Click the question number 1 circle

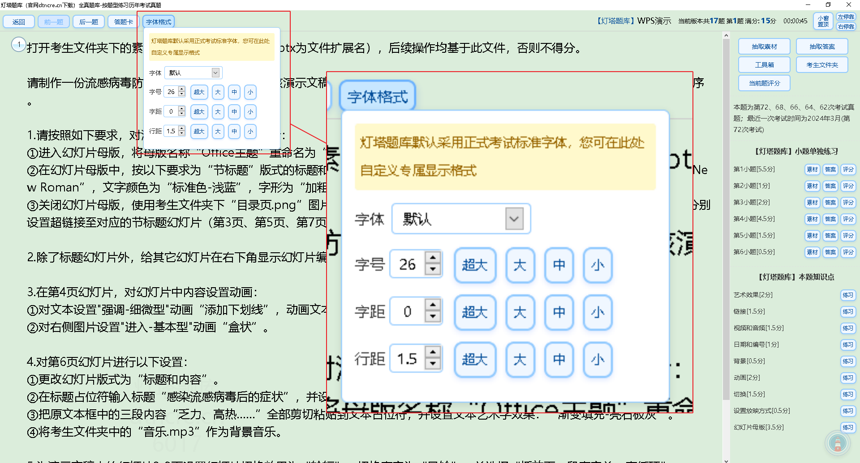pyautogui.click(x=19, y=44)
